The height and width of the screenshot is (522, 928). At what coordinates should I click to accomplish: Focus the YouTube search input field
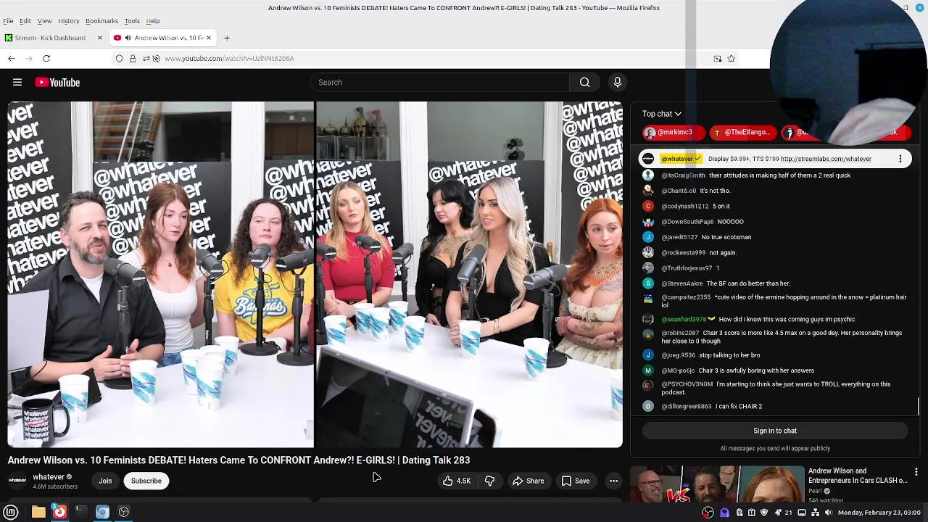click(440, 83)
